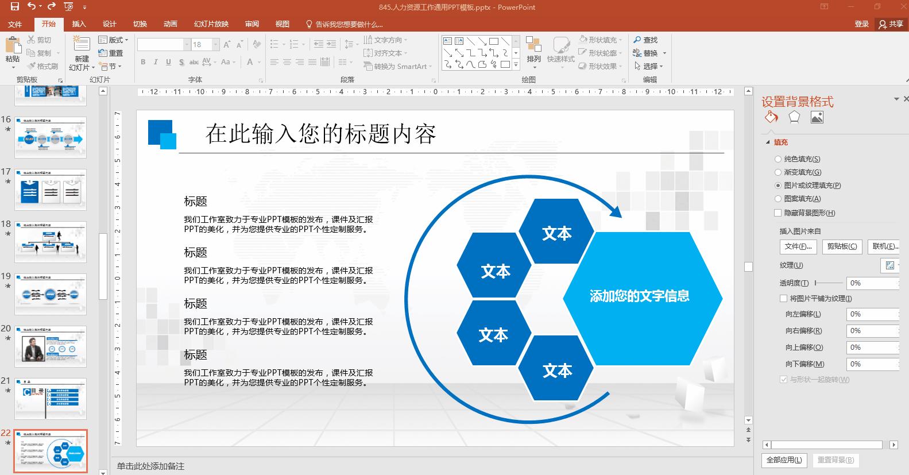Select the vertical text box shape
The image size is (909, 475).
459,41
